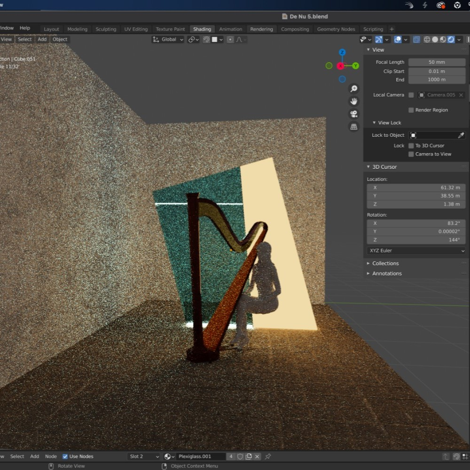Select rendered viewport shading mode

pos(451,39)
